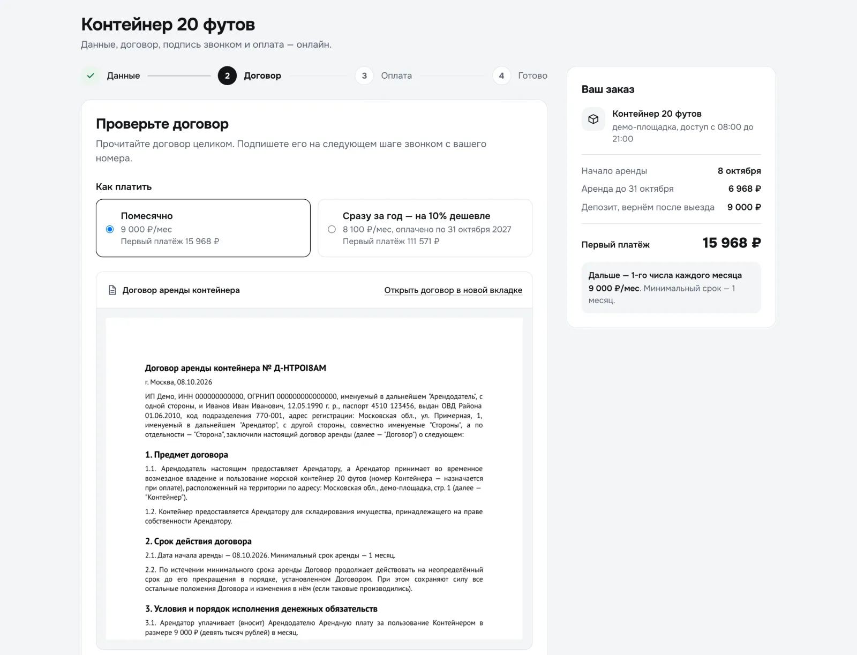Click the Аренда до 31 октября amount 6 968 ₽
Screen dimensions: 857x655
coord(745,189)
